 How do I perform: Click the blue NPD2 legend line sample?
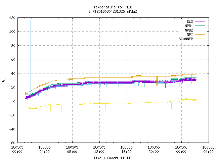(x=200, y=30)
